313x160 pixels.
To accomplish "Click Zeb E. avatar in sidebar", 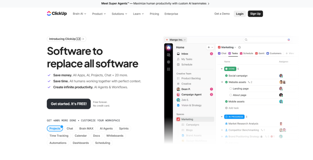I will pos(178,100).
